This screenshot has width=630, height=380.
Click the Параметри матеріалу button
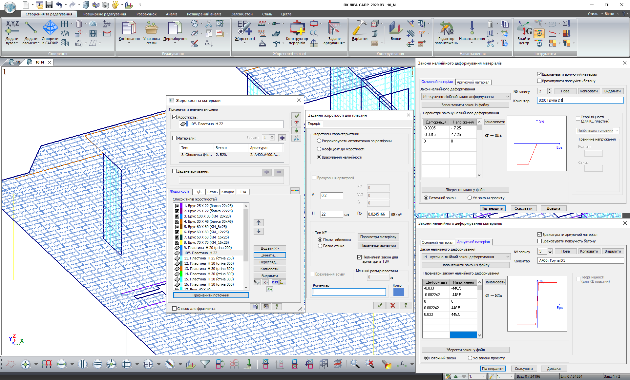coord(378,237)
